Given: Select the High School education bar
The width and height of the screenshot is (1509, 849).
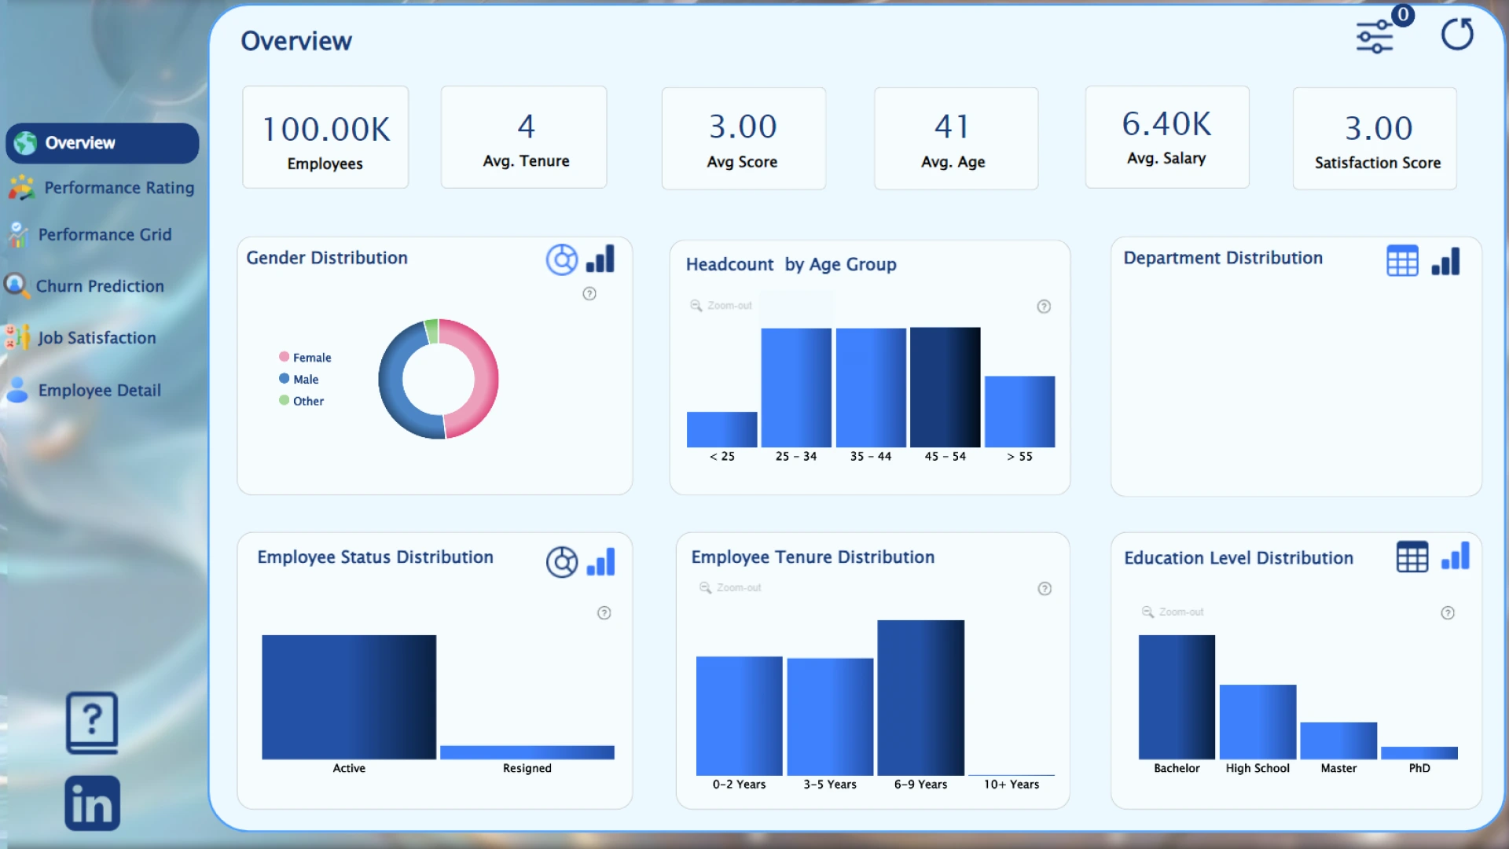Looking at the screenshot, I should coord(1257,722).
